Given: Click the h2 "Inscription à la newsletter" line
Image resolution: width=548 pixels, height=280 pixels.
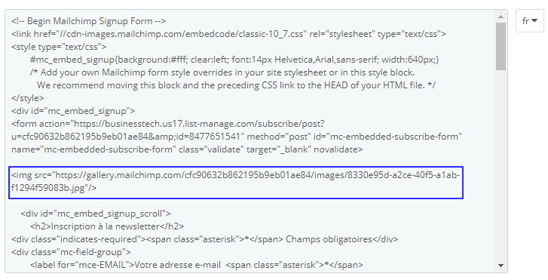Looking at the screenshot, I should [107, 226].
